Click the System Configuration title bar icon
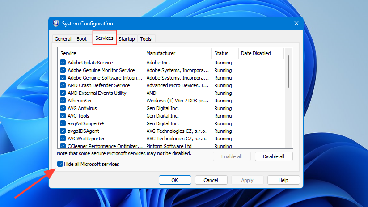This screenshot has height=207, width=368. [x=55, y=23]
